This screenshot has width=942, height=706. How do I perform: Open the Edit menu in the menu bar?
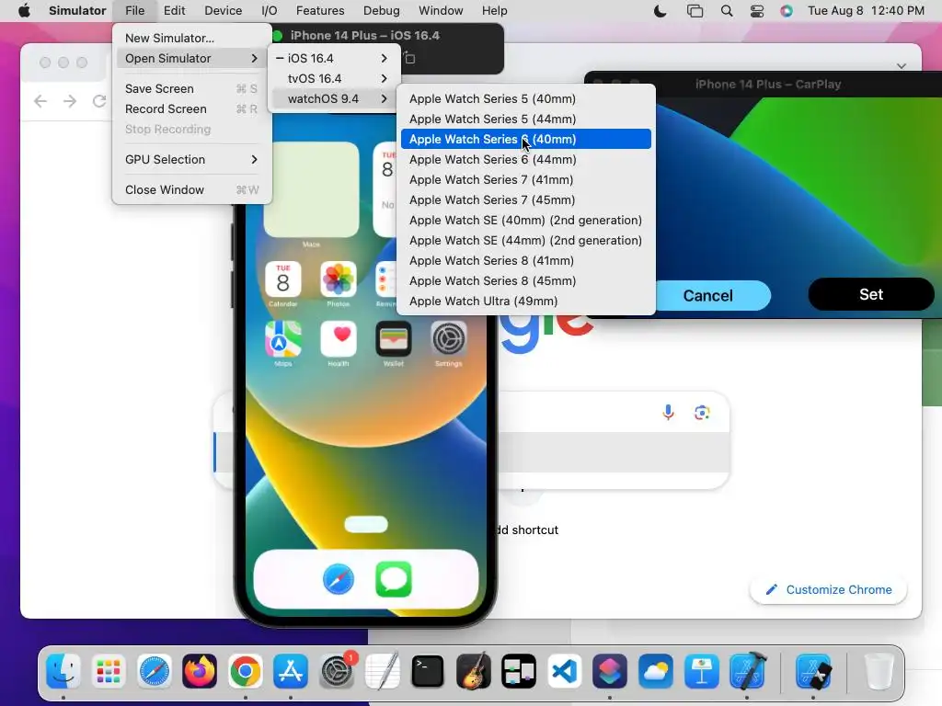(174, 11)
